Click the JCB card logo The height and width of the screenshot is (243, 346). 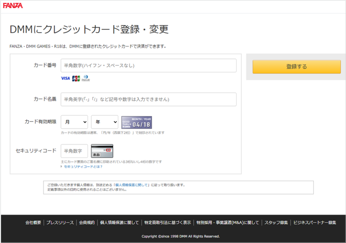[76, 78]
